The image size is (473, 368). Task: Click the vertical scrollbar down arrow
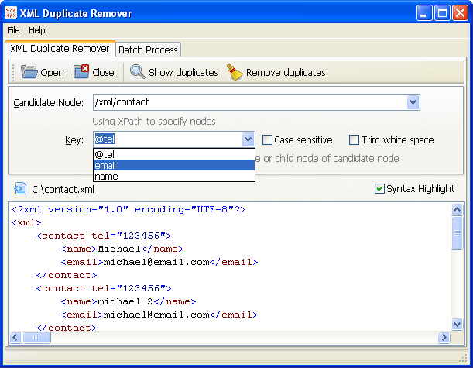[457, 325]
